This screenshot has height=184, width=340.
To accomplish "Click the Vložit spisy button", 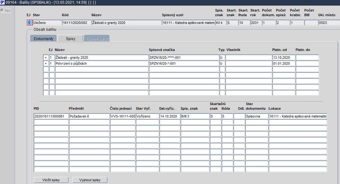I will 51,180.
